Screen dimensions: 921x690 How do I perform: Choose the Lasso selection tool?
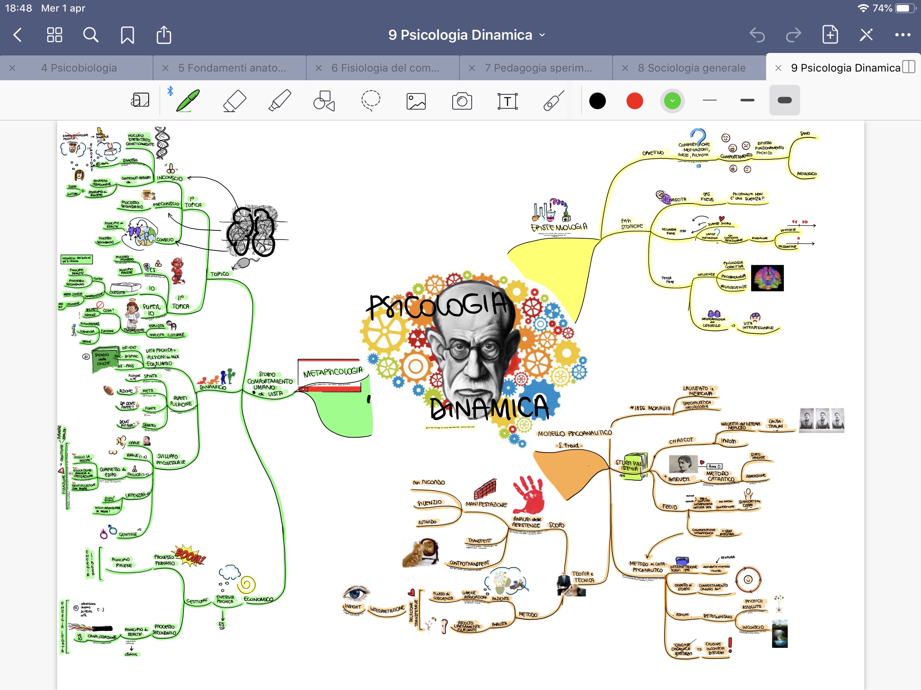click(x=370, y=101)
